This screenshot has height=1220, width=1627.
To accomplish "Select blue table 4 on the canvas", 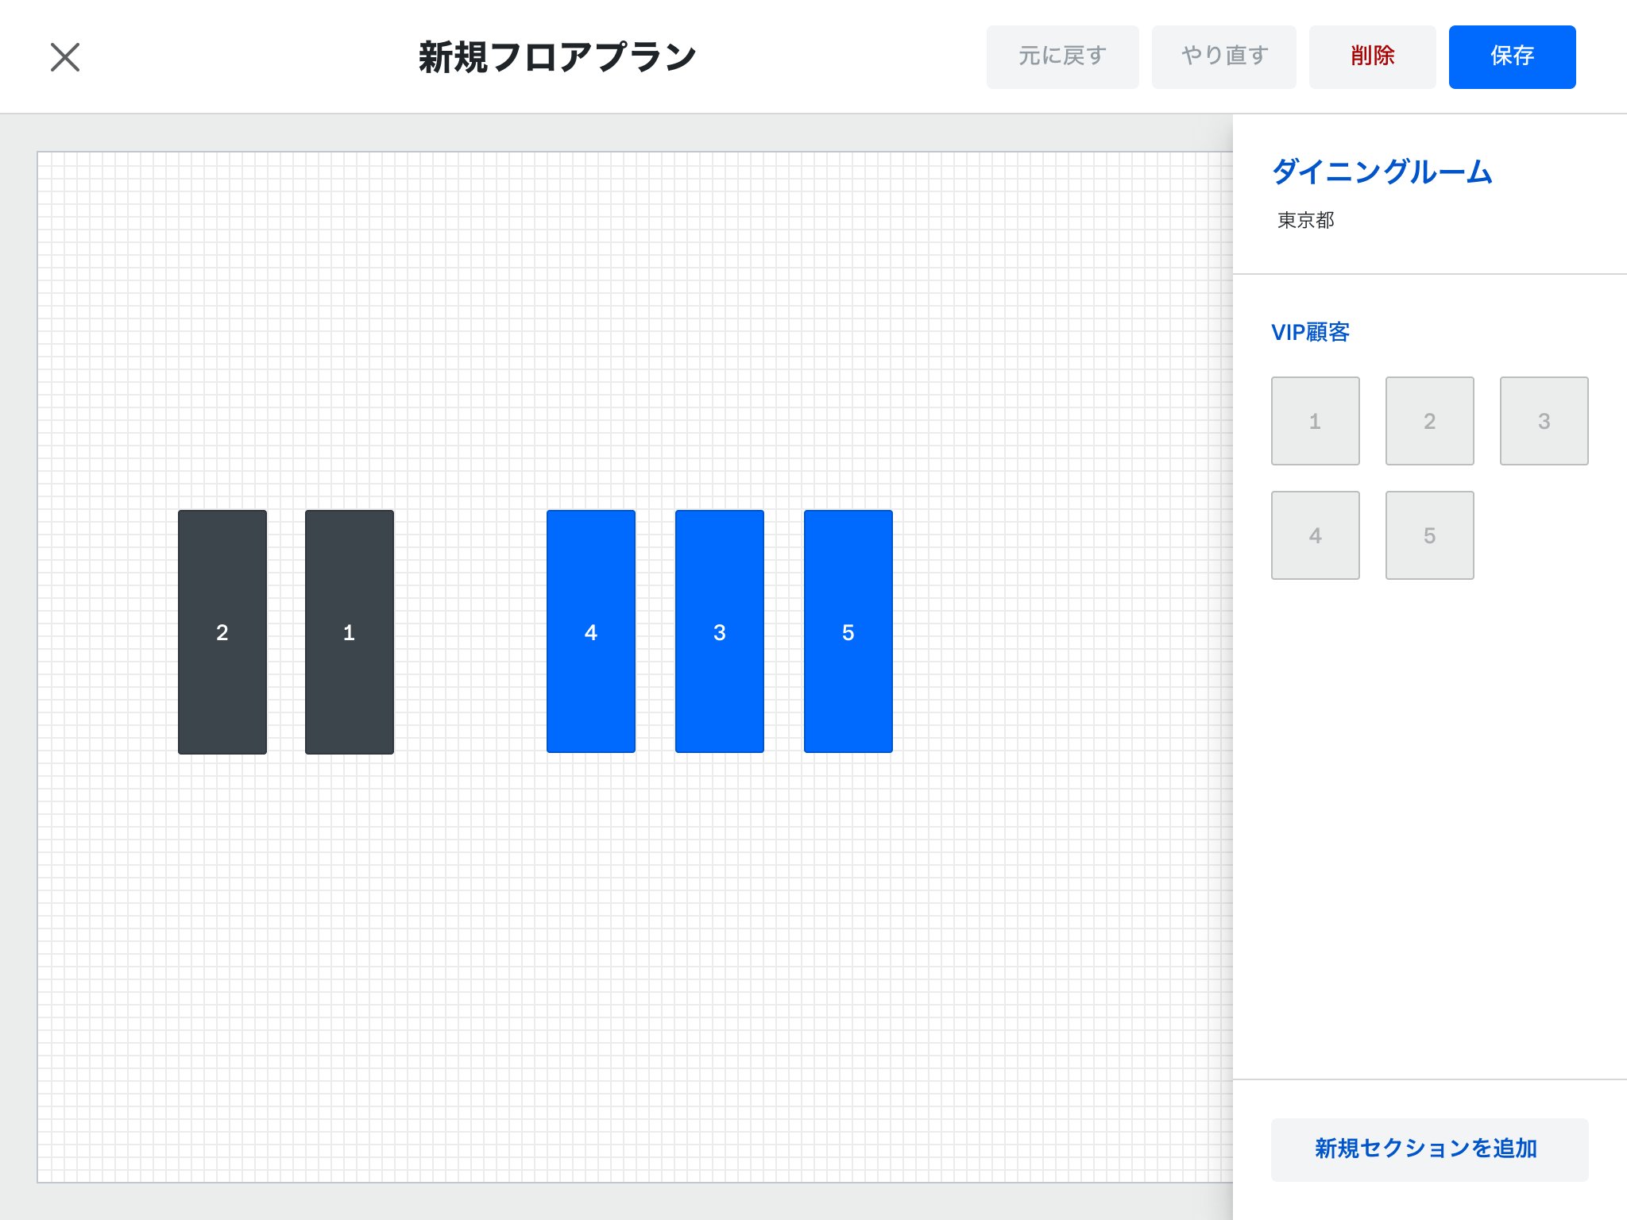I will pos(590,633).
